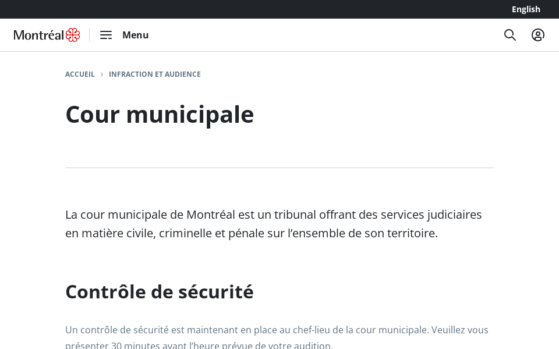Click the Cour municipale page heading

point(160,114)
